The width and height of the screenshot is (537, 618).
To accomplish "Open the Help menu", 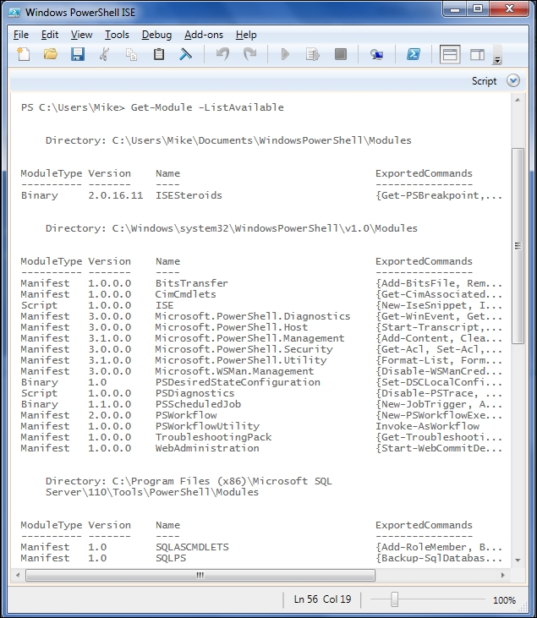I will [246, 35].
